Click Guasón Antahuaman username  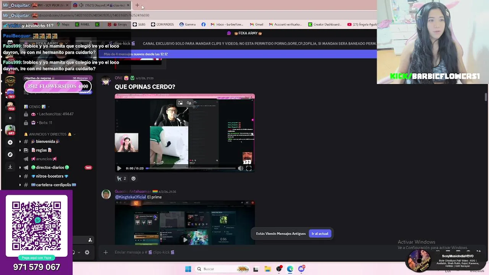133,192
